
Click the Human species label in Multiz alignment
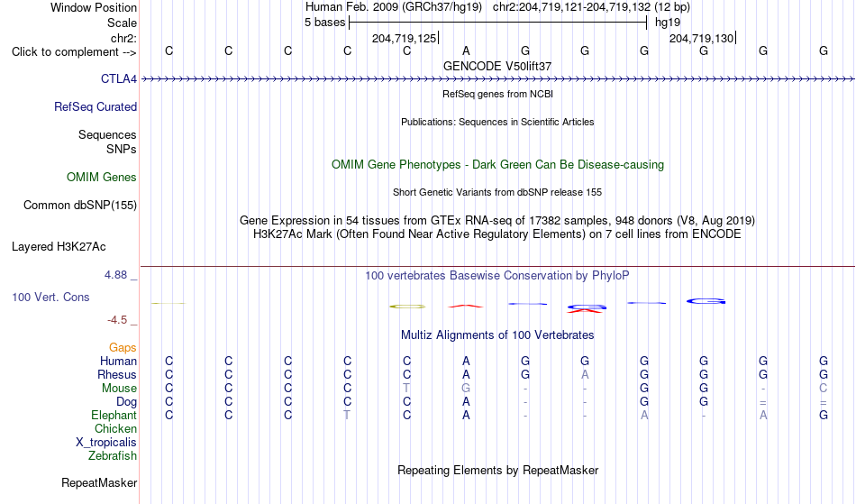point(118,362)
